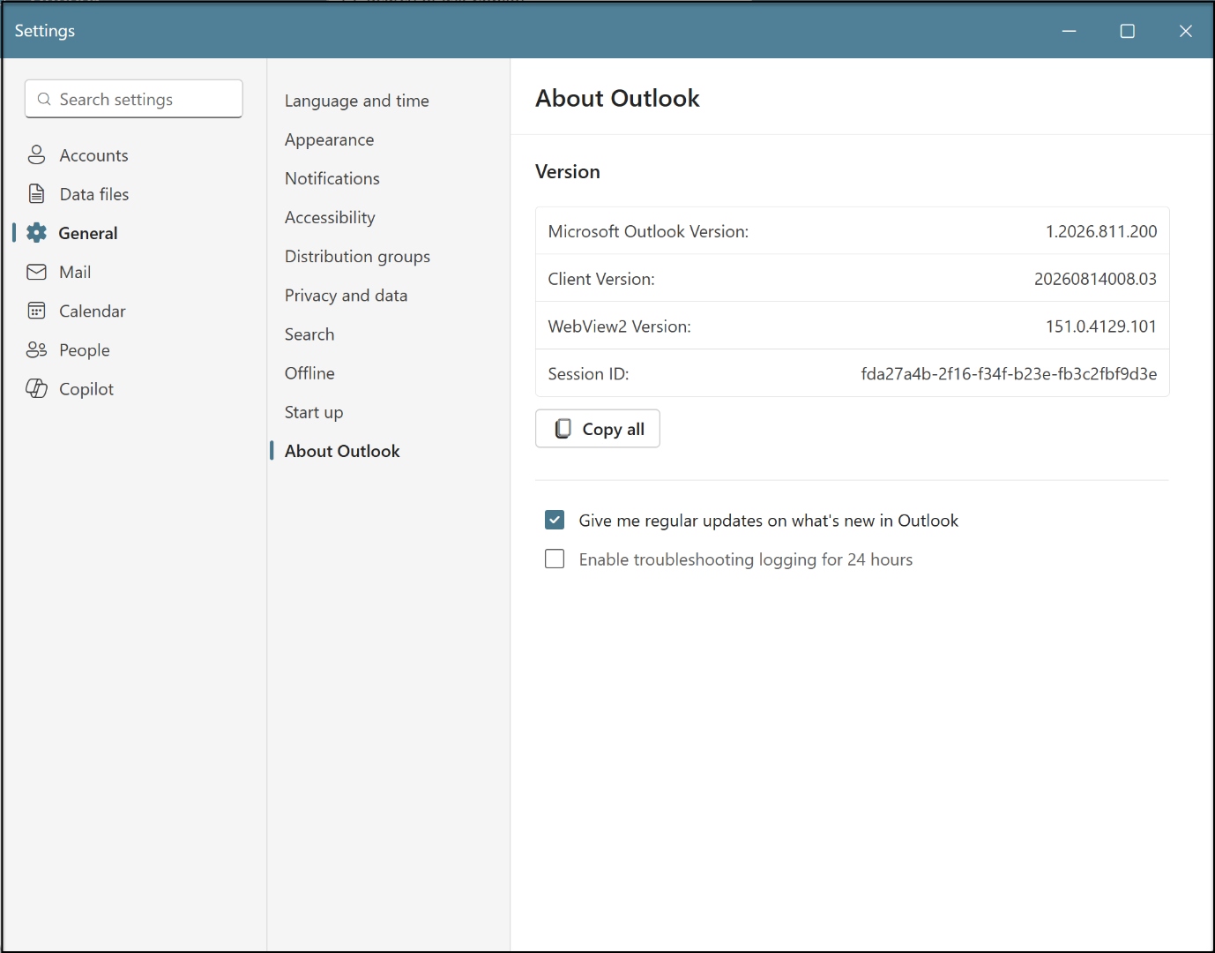Close the Settings window
Screen dimensions: 1215x953
tap(1185, 31)
